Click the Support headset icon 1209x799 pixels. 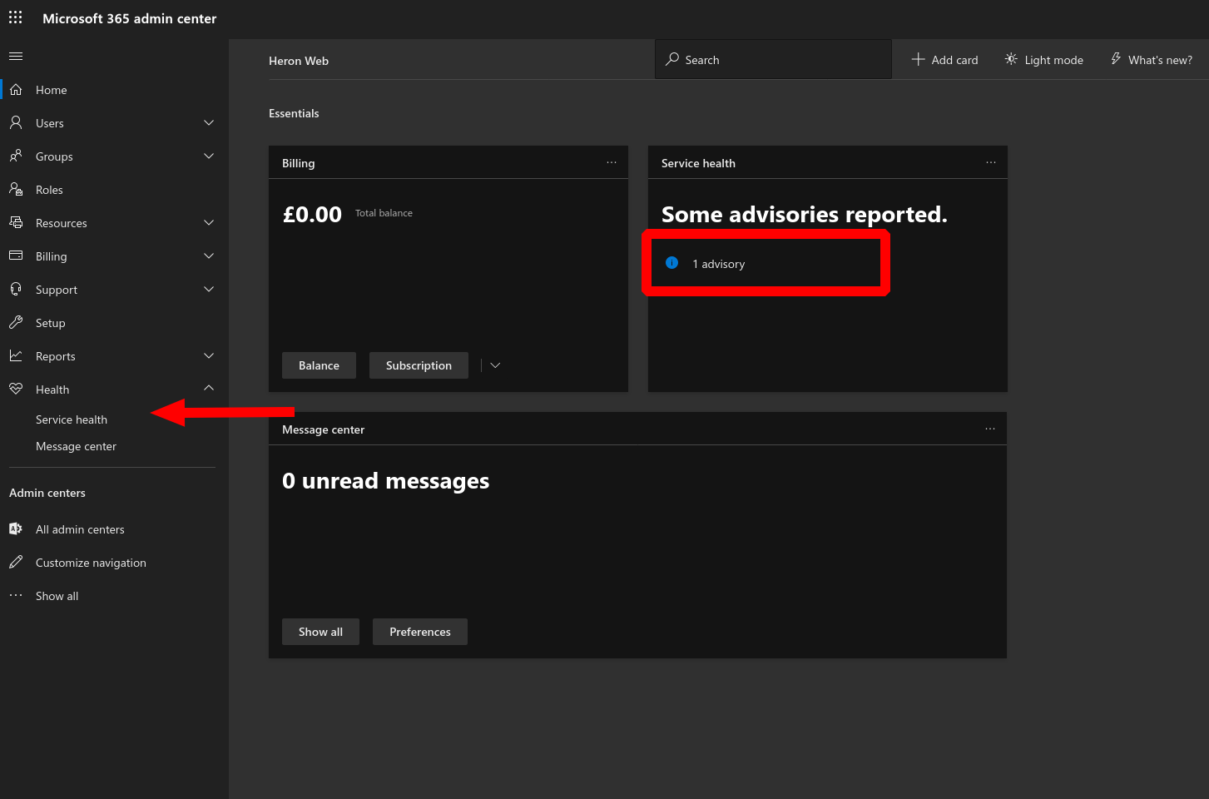click(x=16, y=289)
